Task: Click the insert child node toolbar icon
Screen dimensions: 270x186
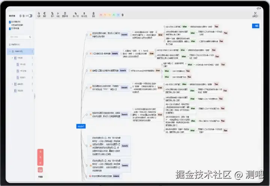Action: click(x=76, y=15)
